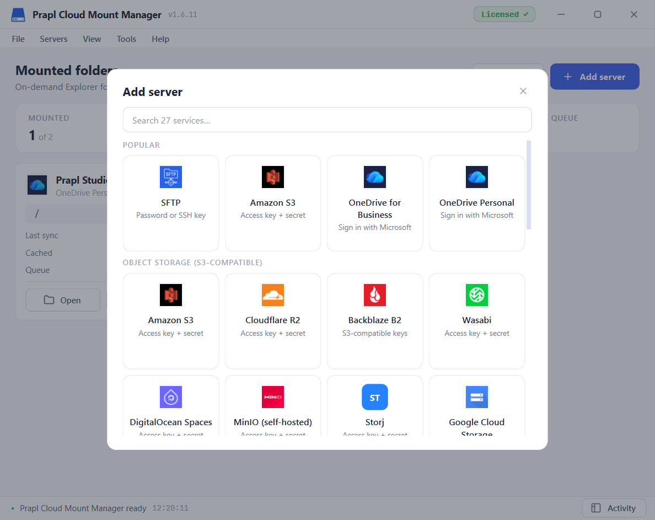Image resolution: width=655 pixels, height=520 pixels.
Task: Click the Open button label for mounted folder
Action: (x=70, y=301)
